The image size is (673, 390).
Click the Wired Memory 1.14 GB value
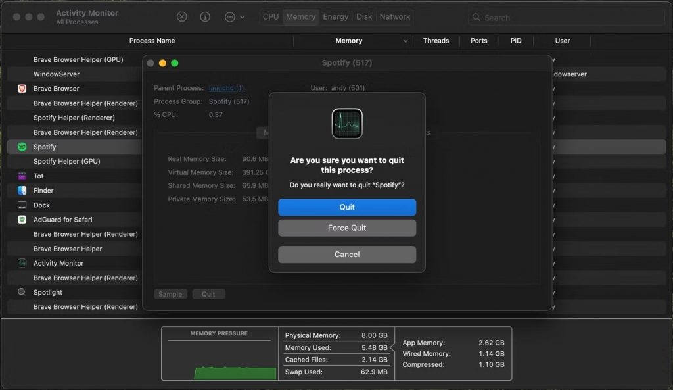(492, 353)
